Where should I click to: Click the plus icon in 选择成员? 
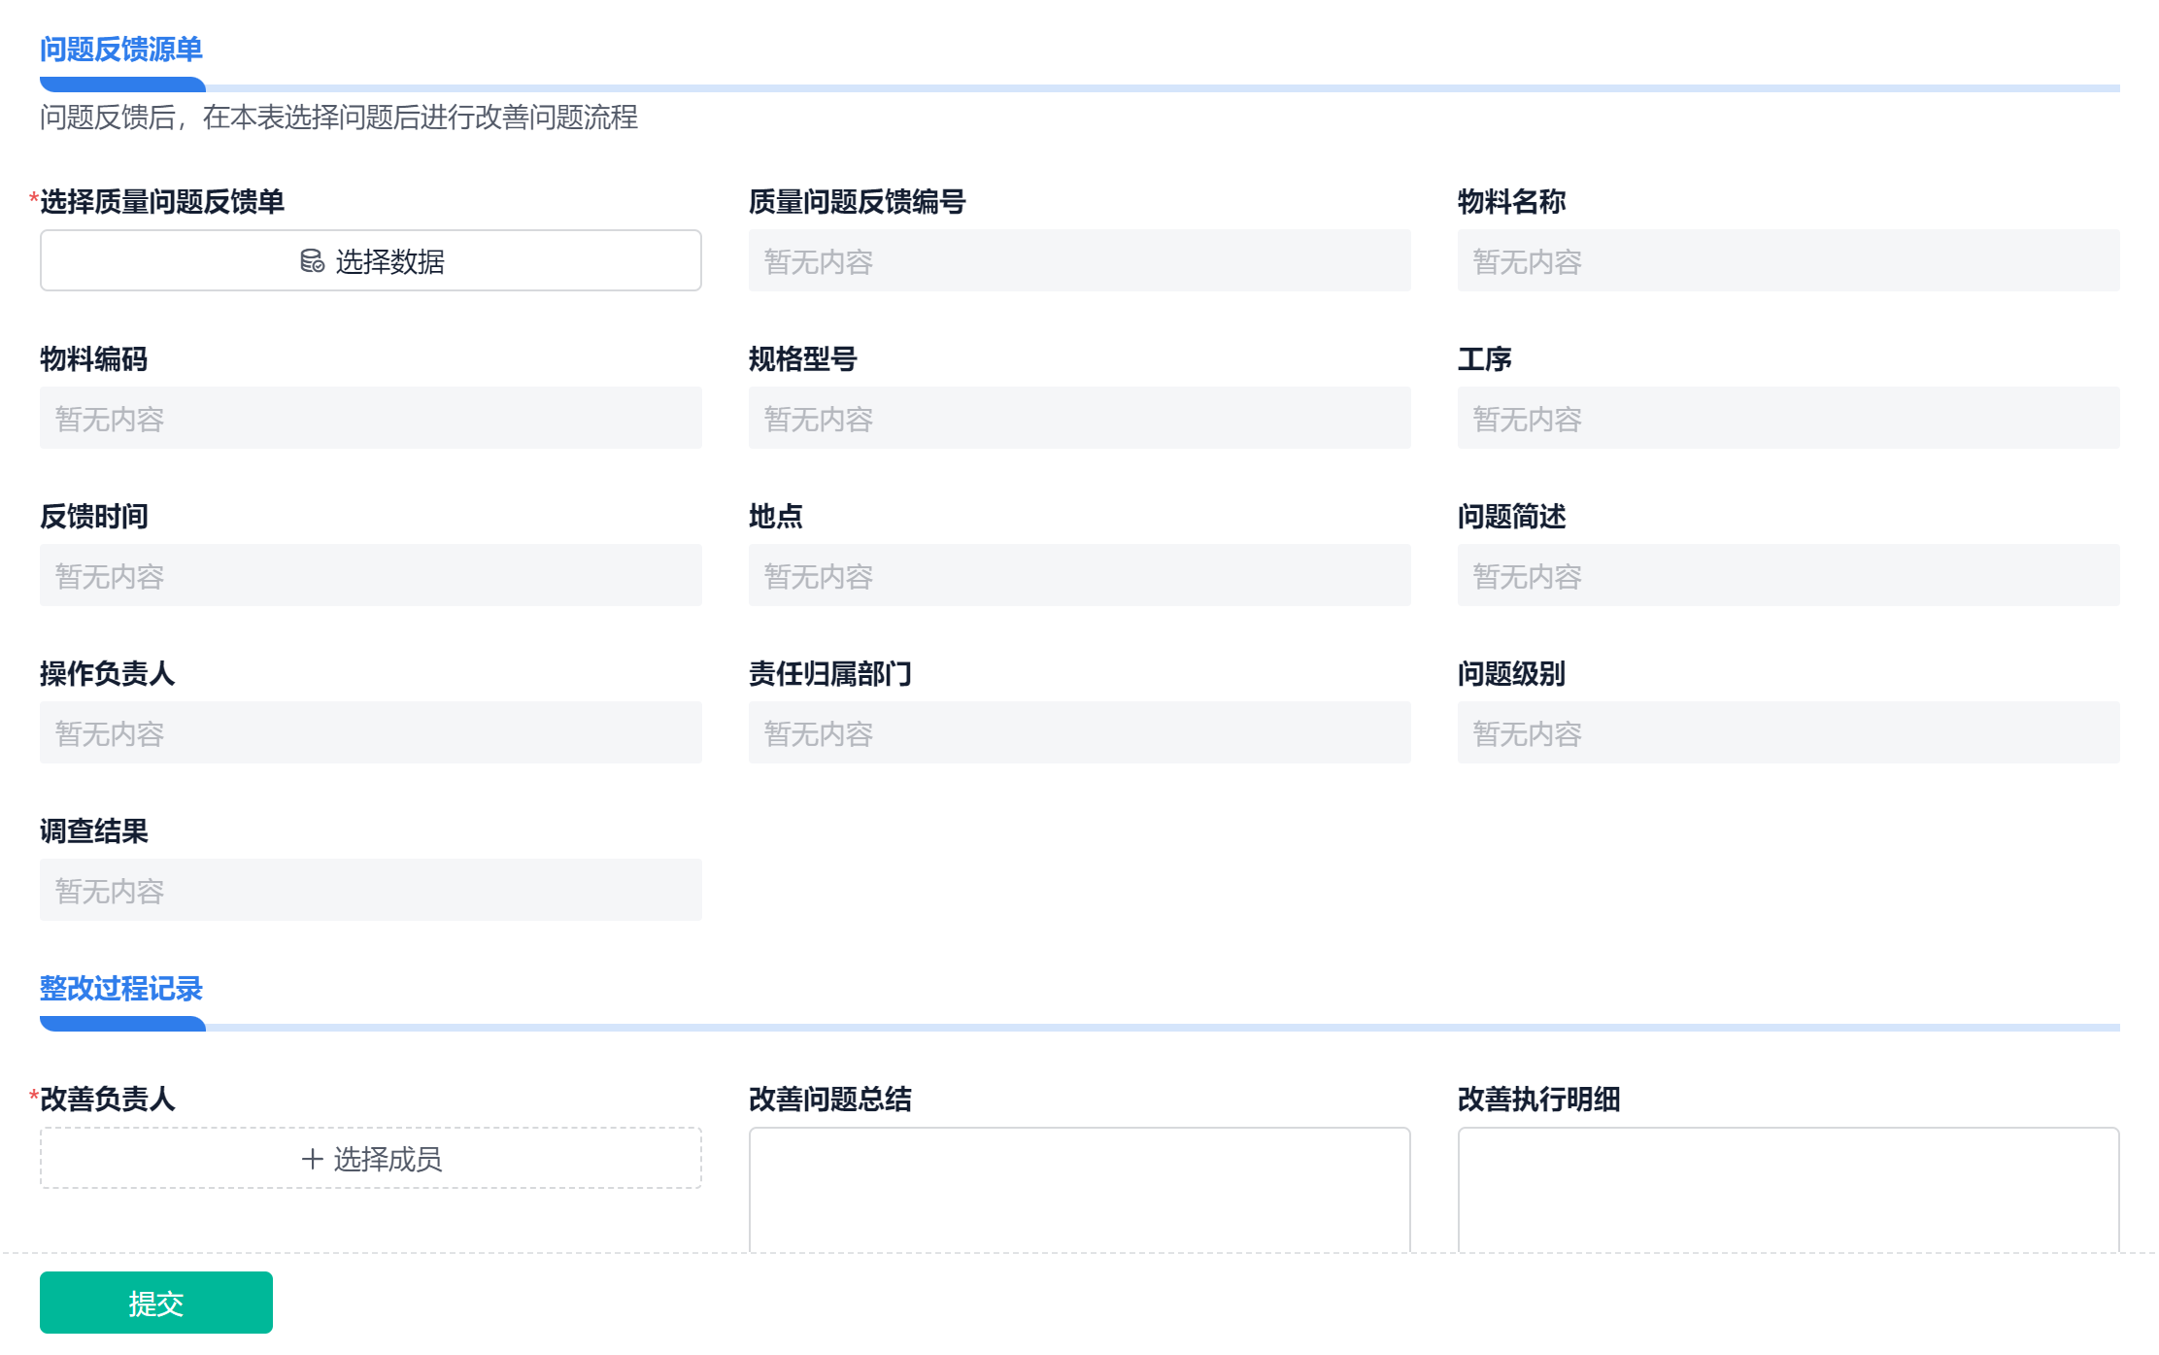(312, 1159)
